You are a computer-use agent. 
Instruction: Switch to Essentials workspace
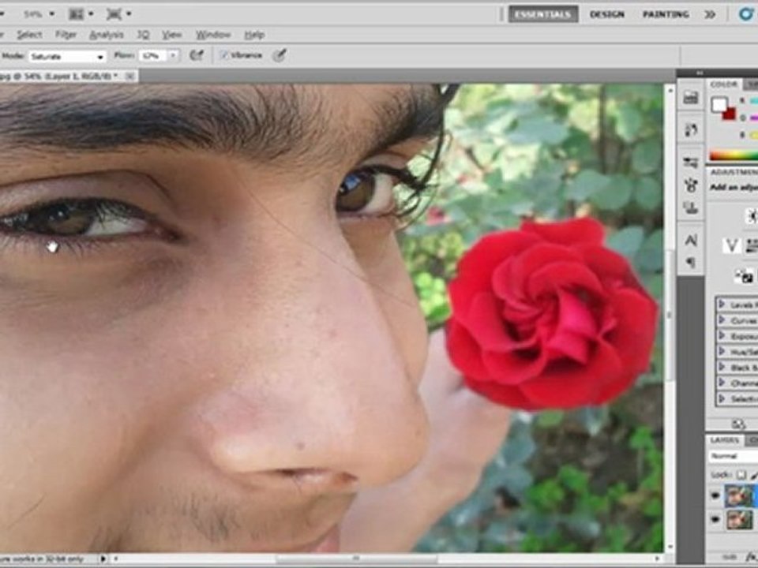pyautogui.click(x=543, y=14)
